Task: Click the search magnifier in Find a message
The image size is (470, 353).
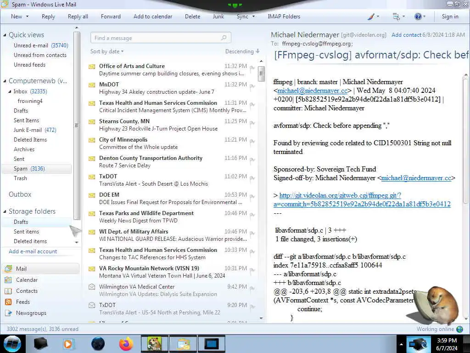Action: tap(224, 38)
